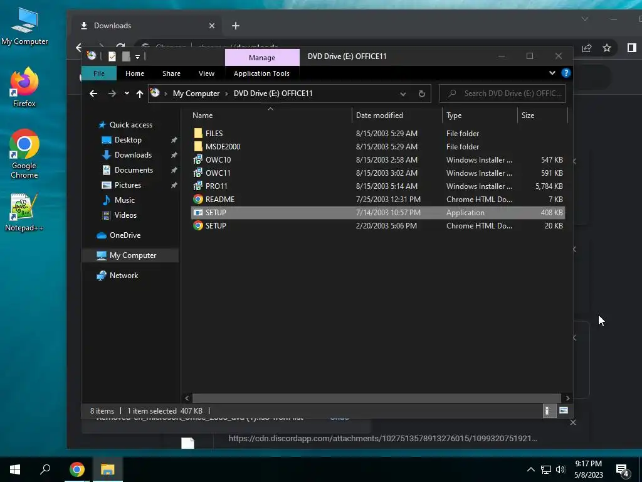642x482 pixels.
Task: Go Back in Explorer navigation
Action: (93, 94)
